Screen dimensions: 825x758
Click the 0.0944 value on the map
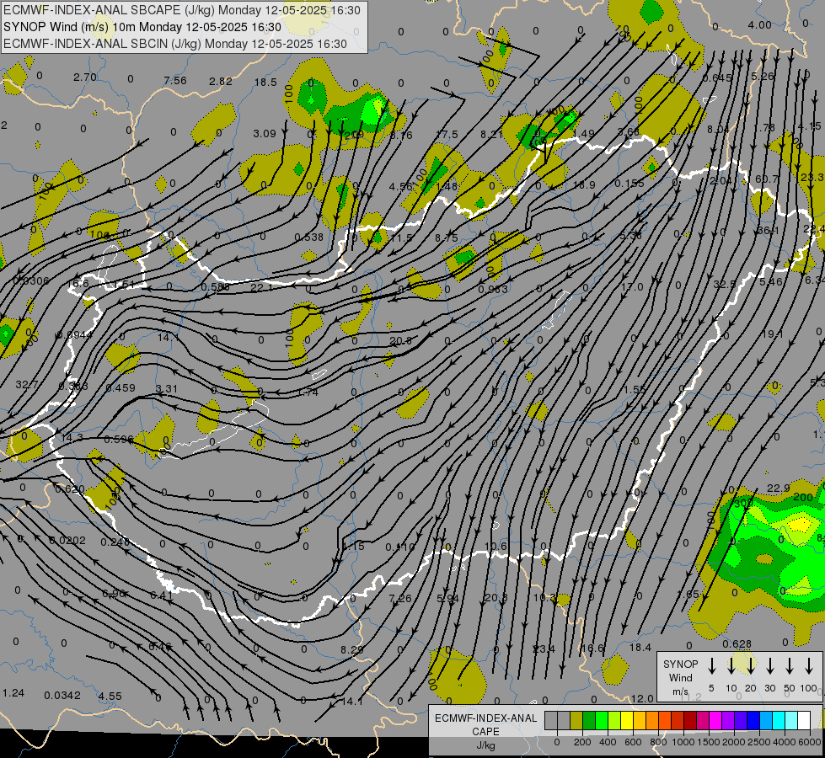point(74,334)
